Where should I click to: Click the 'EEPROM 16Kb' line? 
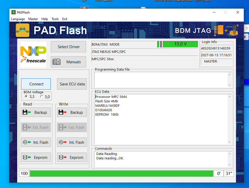click(107, 115)
